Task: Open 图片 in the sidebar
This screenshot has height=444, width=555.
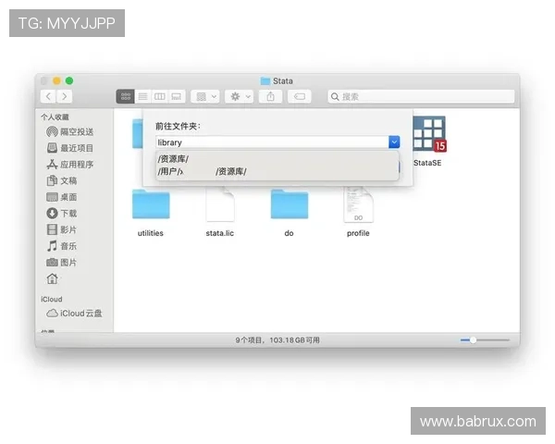Action: click(62, 262)
